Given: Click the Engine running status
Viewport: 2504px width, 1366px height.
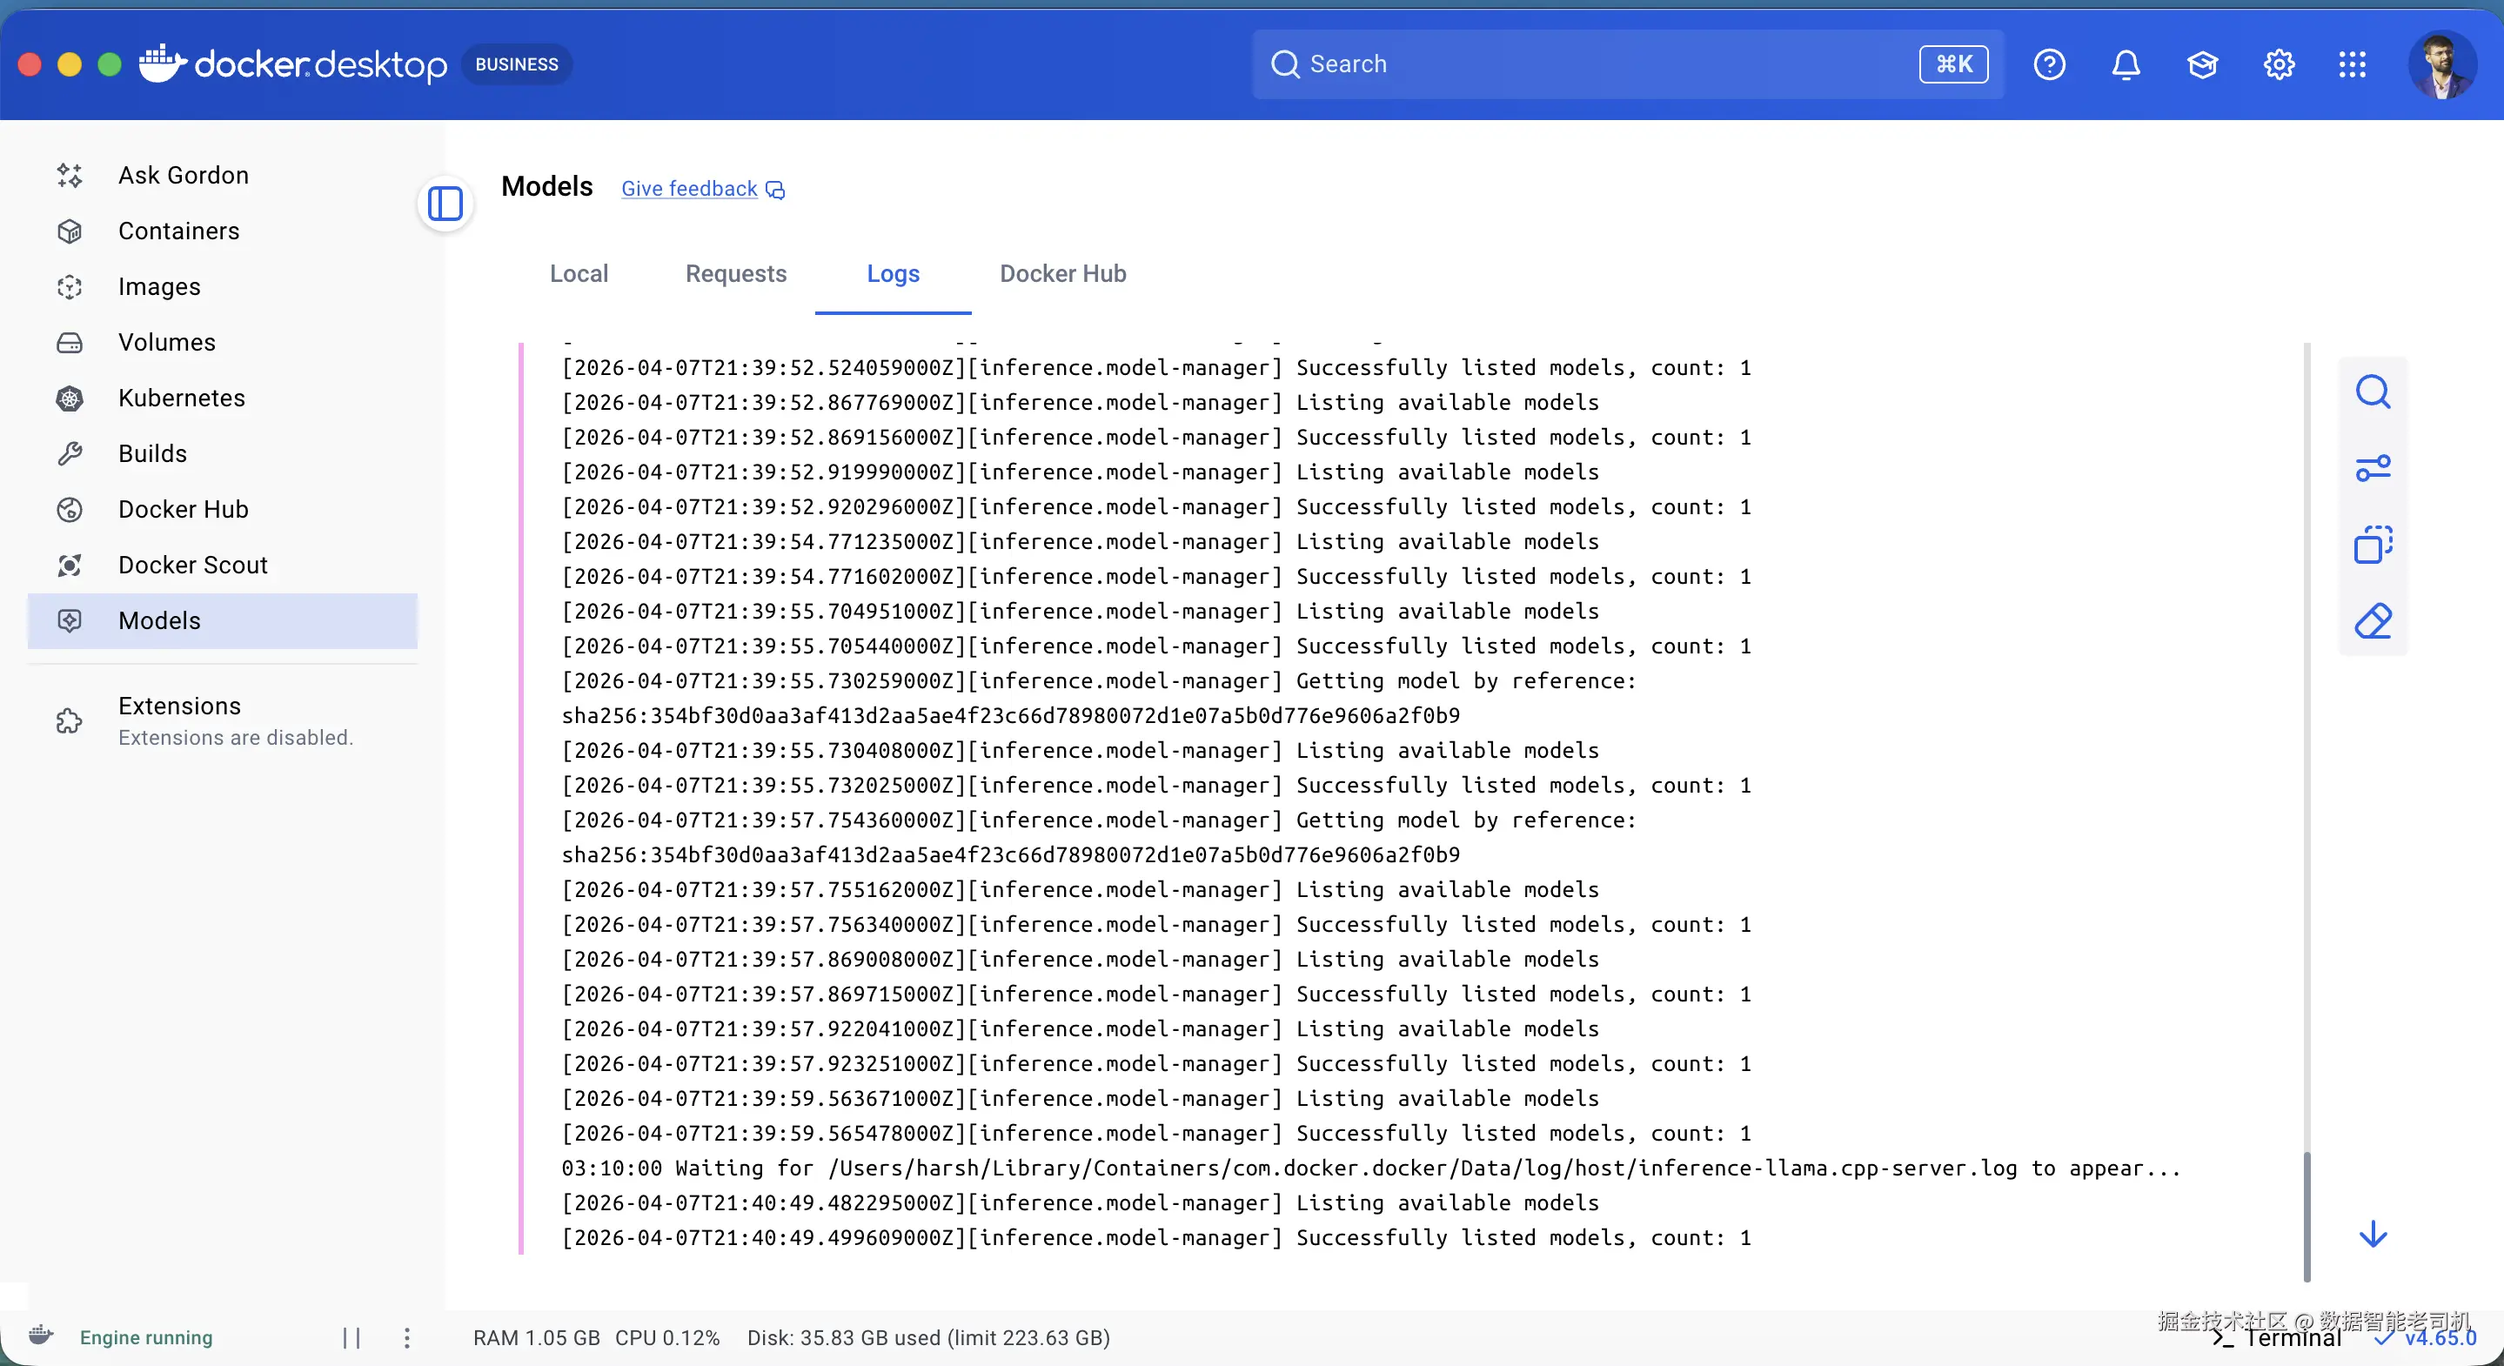Looking at the screenshot, I should (146, 1338).
